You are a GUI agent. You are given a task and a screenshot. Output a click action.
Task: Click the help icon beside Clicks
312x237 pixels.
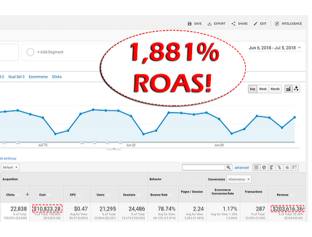point(18,195)
